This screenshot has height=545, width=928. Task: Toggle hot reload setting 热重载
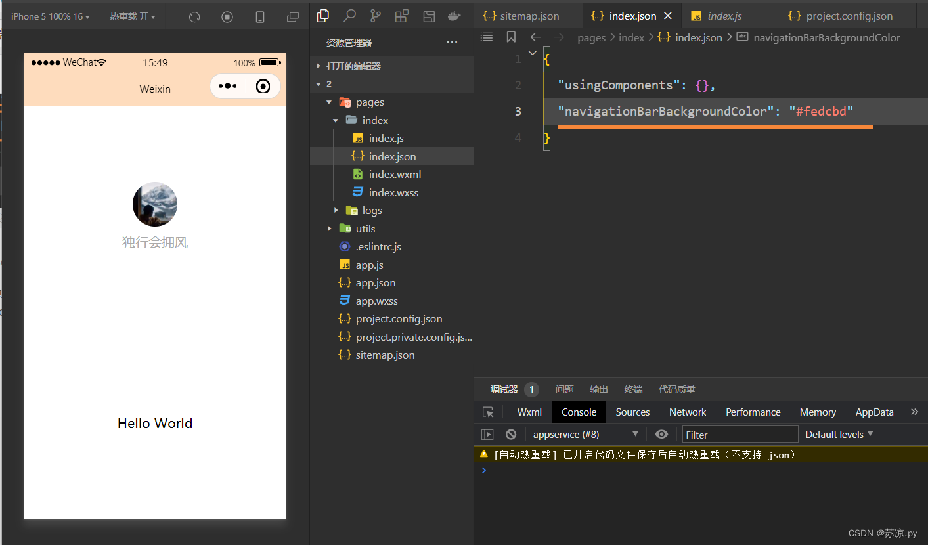(132, 17)
